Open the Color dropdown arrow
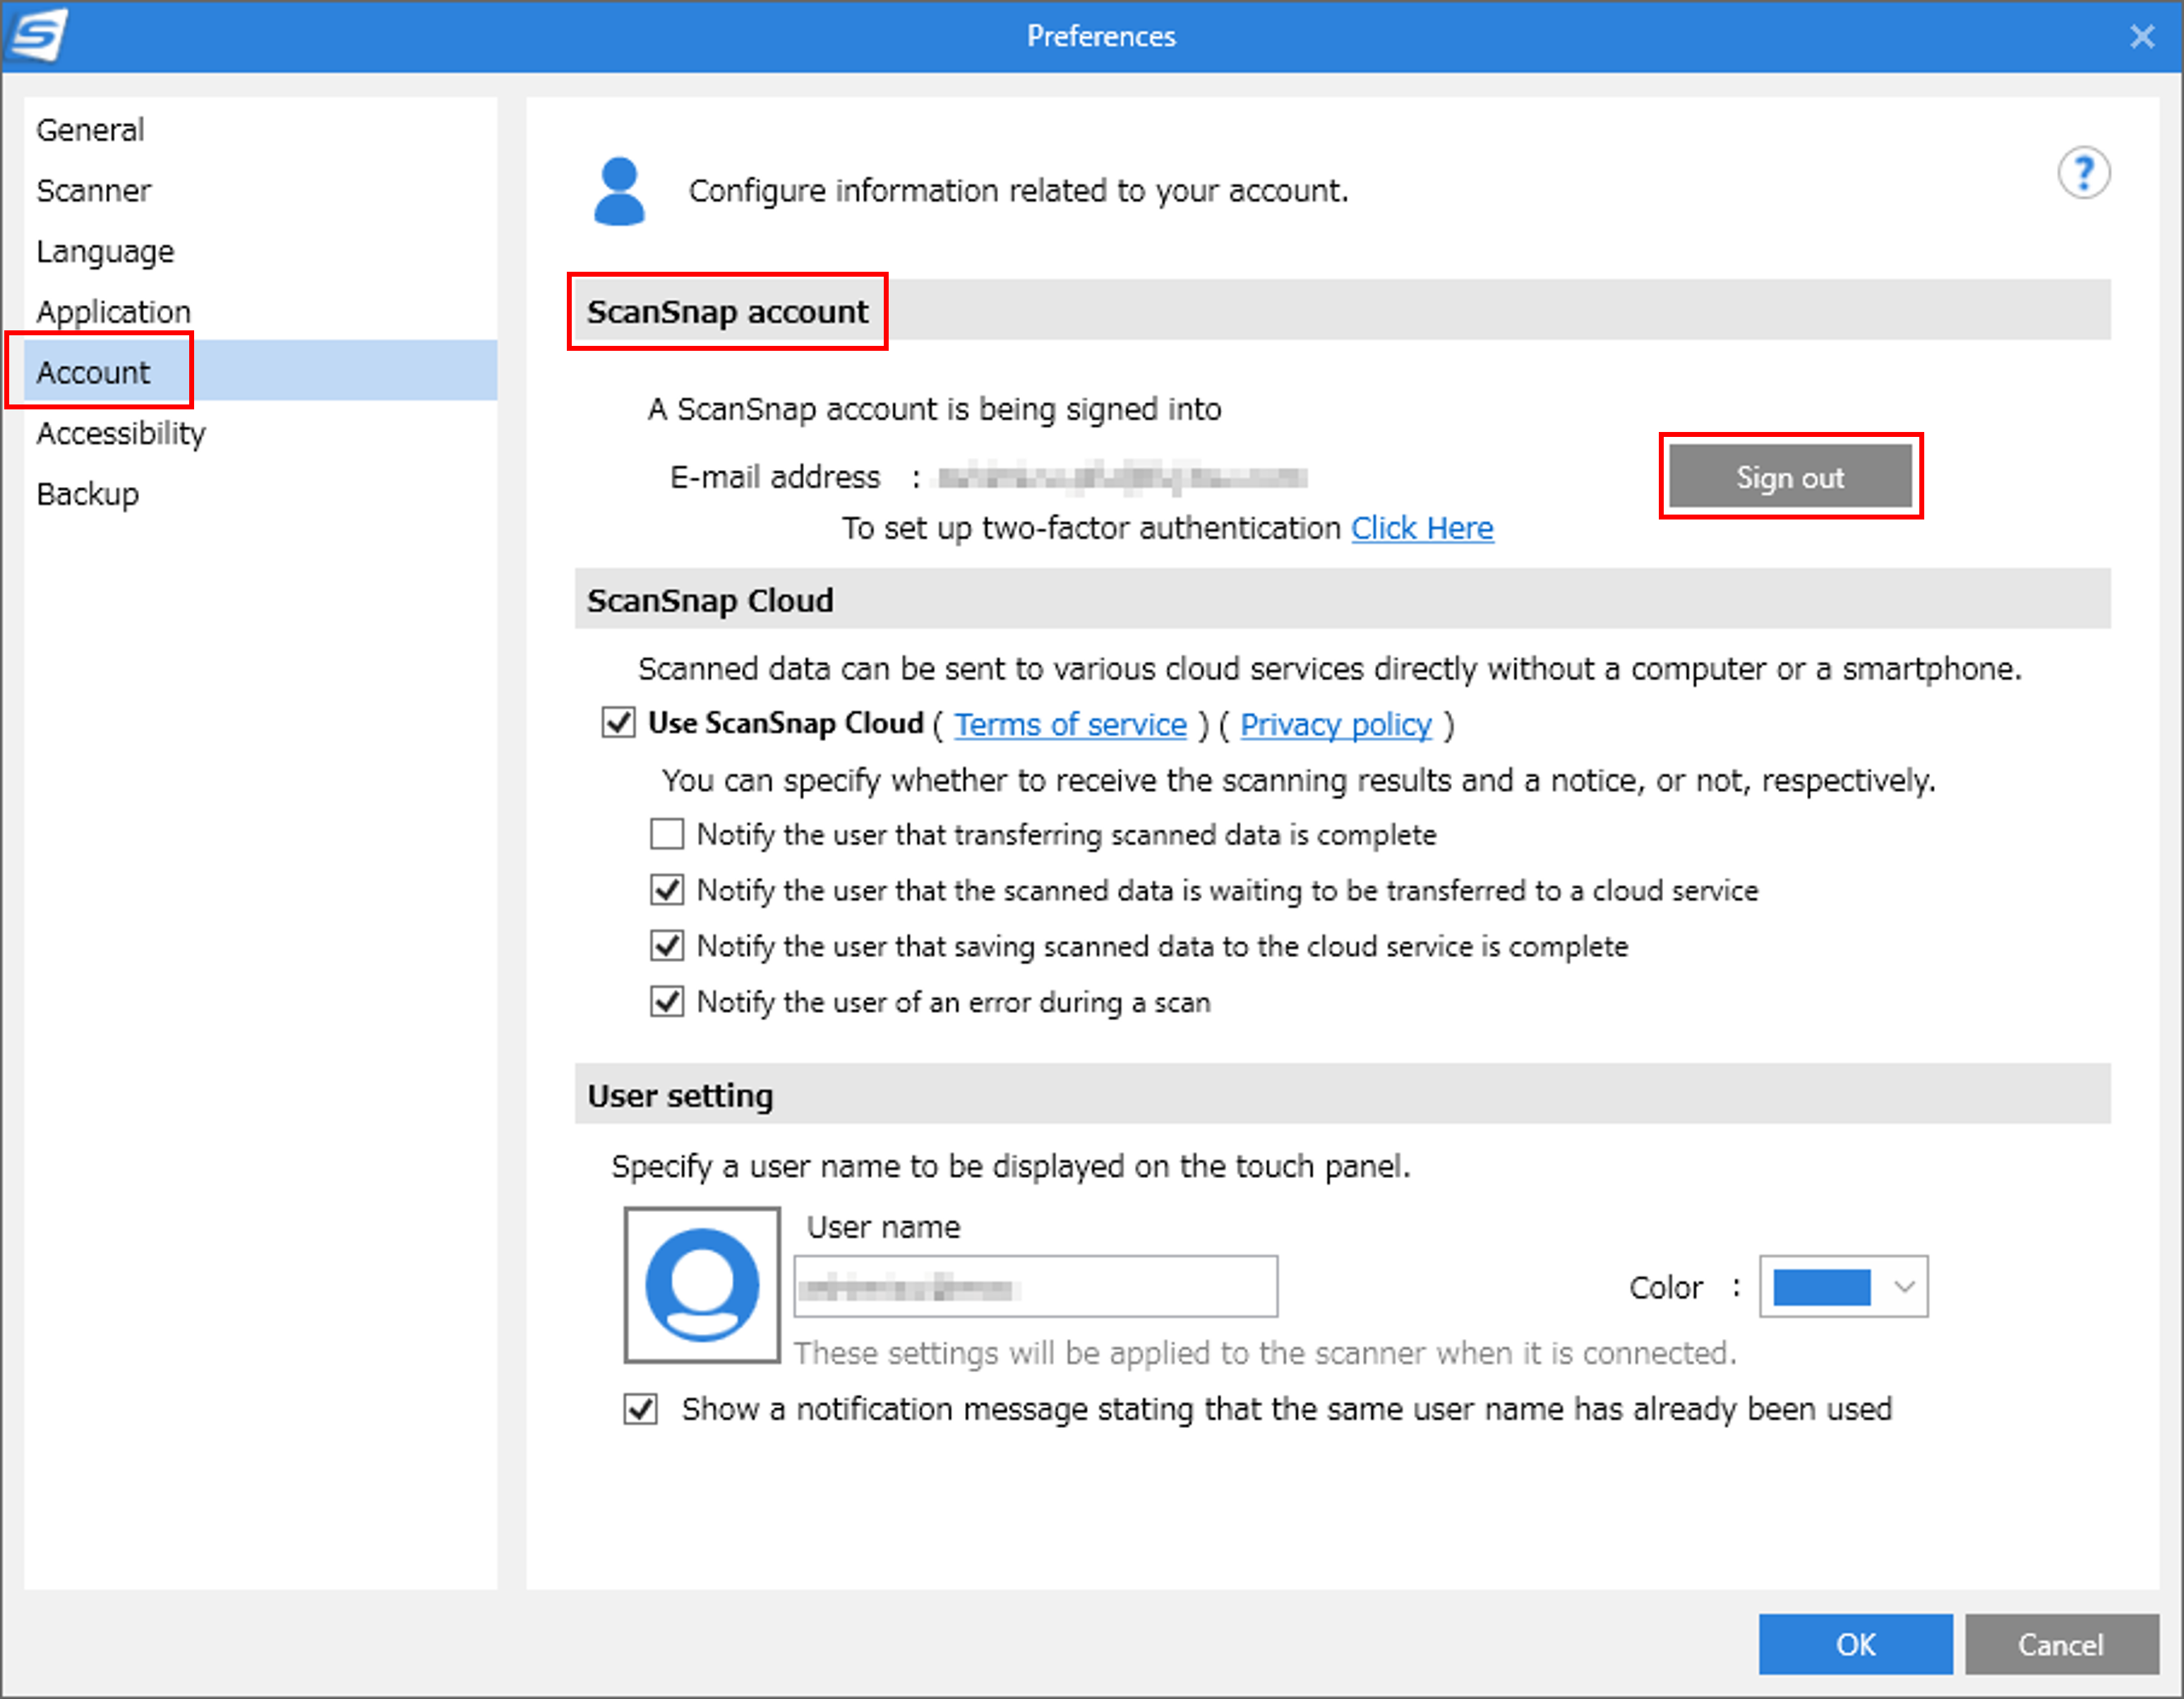 click(1904, 1286)
